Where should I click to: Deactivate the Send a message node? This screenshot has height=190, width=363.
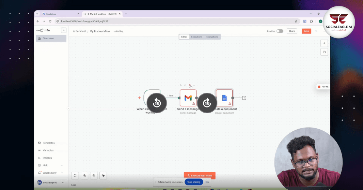pyautogui.click(x=185, y=85)
